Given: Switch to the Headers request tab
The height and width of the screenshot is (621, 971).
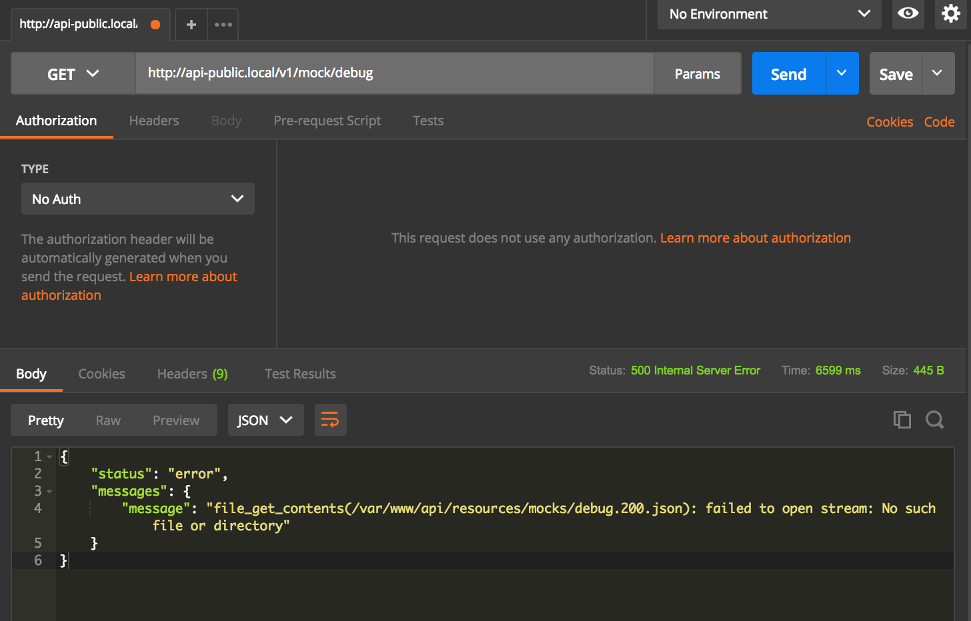Looking at the screenshot, I should [154, 121].
